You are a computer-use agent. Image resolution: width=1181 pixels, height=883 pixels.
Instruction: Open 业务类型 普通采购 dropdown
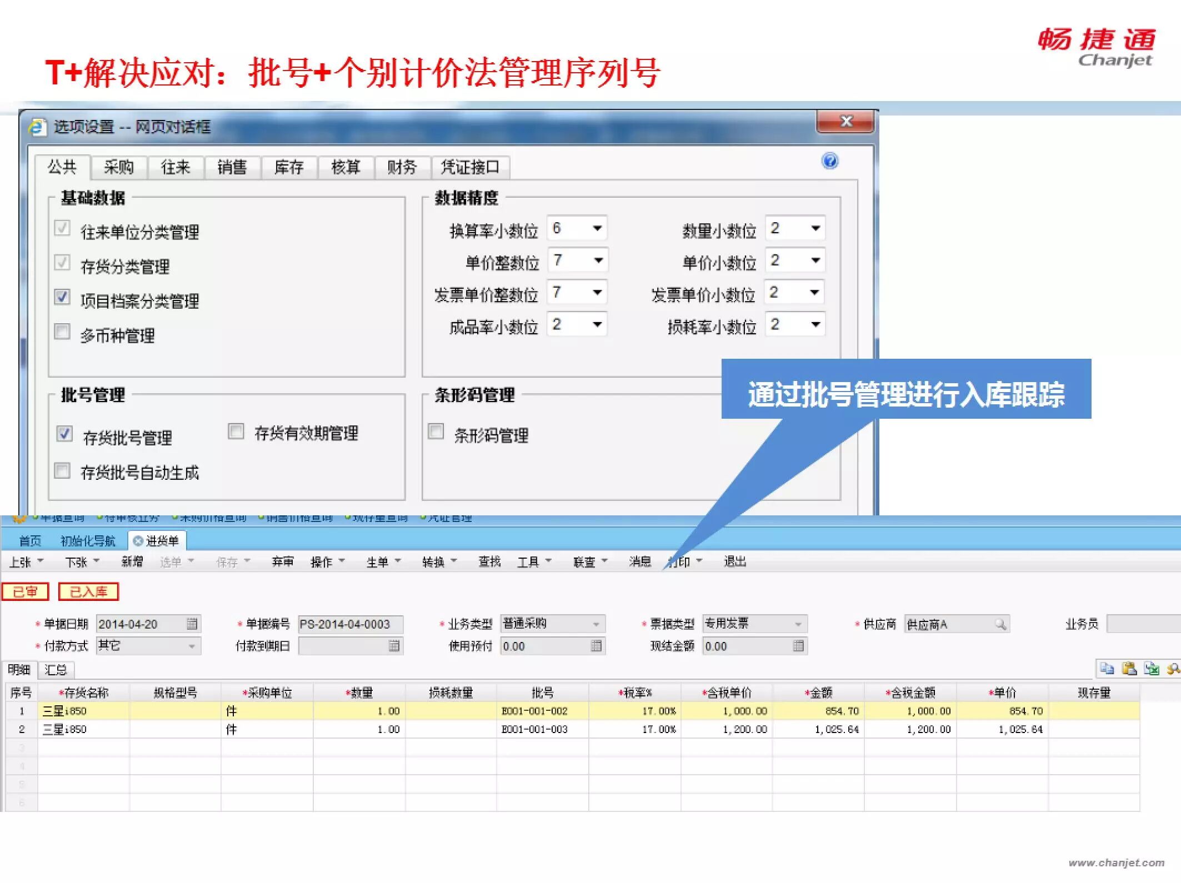553,624
